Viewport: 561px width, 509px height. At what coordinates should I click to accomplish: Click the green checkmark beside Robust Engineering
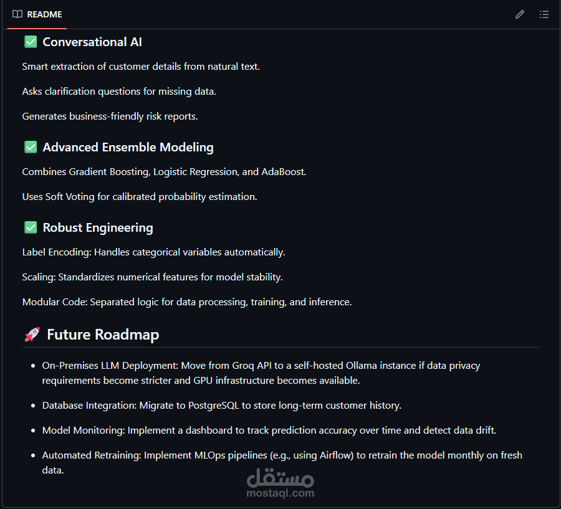point(31,227)
